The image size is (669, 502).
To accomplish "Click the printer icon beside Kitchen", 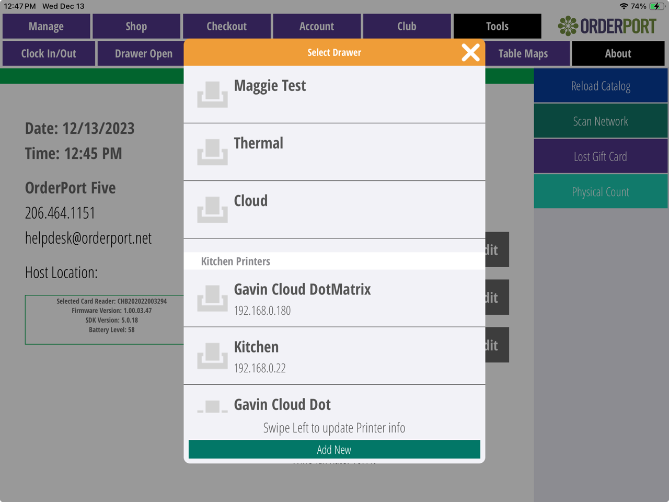I will [212, 356].
